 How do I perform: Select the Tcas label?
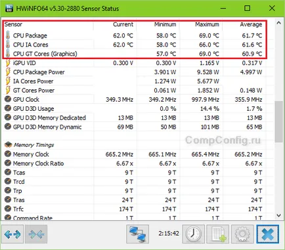tap(19, 173)
